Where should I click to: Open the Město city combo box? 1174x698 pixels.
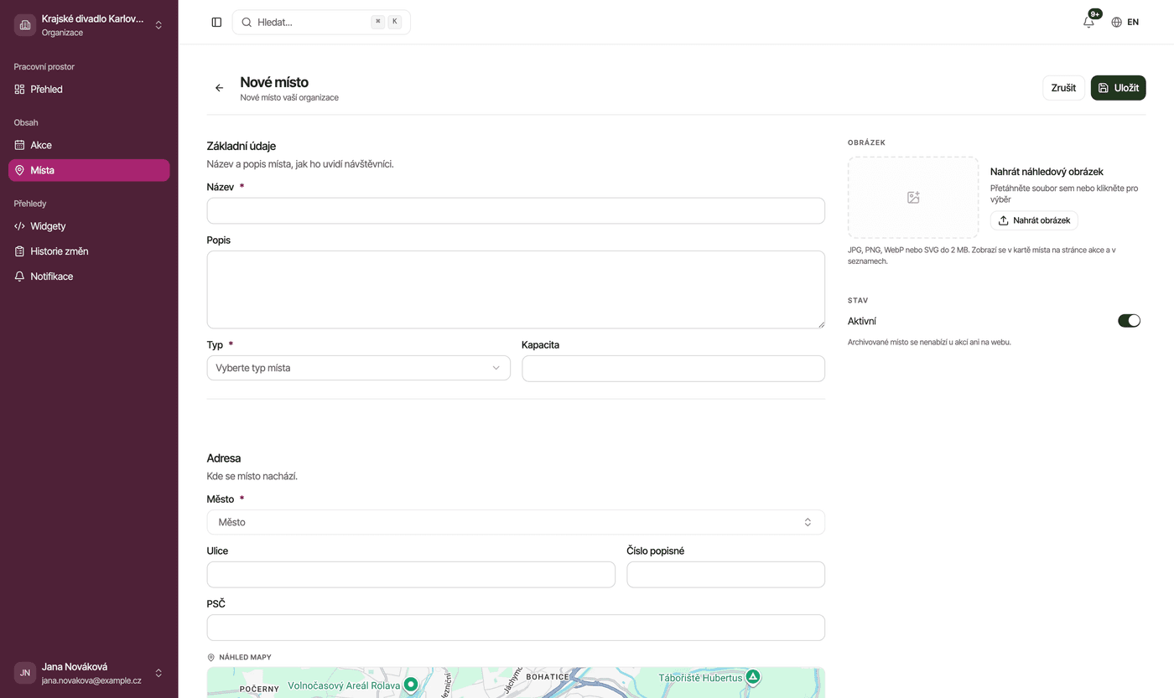pos(516,522)
